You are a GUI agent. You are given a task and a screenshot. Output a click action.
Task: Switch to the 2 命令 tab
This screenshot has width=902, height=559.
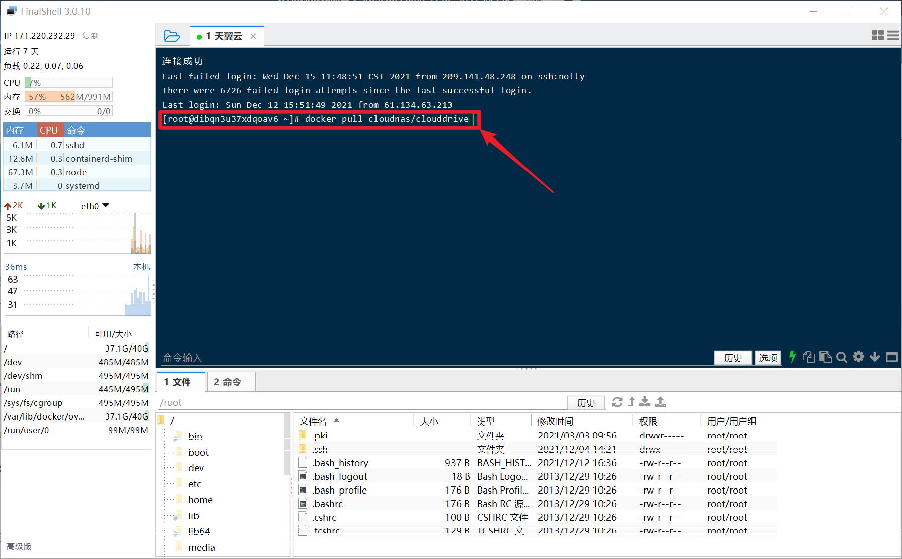[x=231, y=381]
